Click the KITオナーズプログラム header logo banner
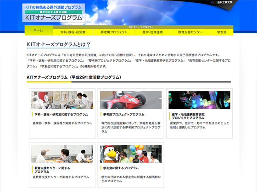 54,13
